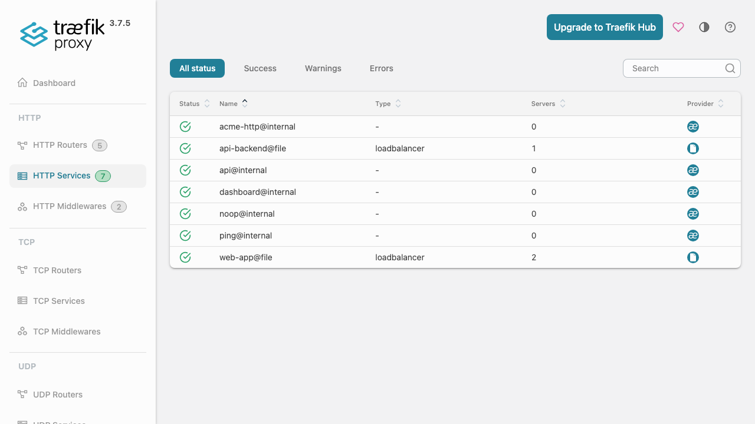Select the All status filter tab
The height and width of the screenshot is (424, 755).
click(198, 68)
